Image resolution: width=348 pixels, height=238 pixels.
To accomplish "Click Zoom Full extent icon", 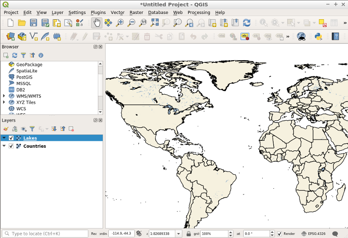I will (154, 23).
